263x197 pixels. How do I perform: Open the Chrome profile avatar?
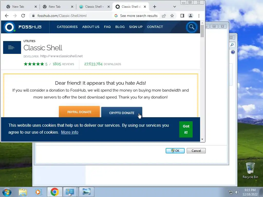coord(191,16)
